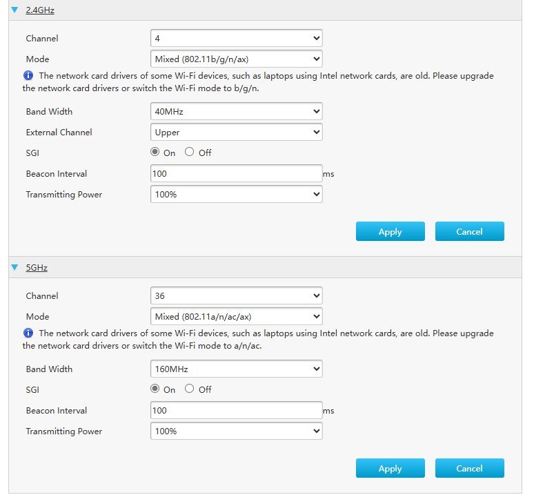Collapse the 5GHz section triangle

pos(14,267)
